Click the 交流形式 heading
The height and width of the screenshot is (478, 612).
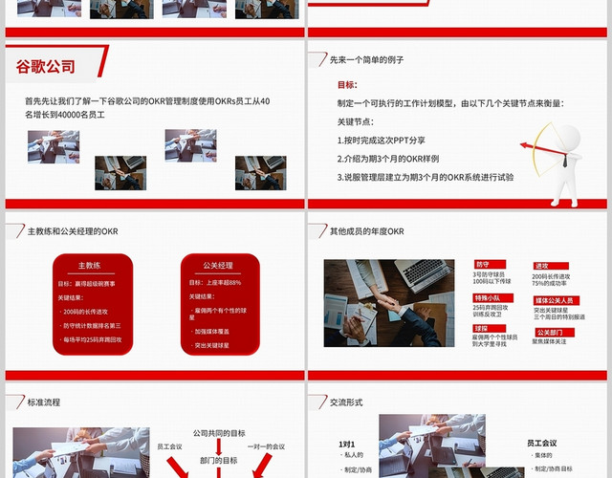346,402
